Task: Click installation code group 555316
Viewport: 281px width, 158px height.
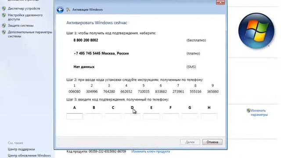Action: click(195, 92)
